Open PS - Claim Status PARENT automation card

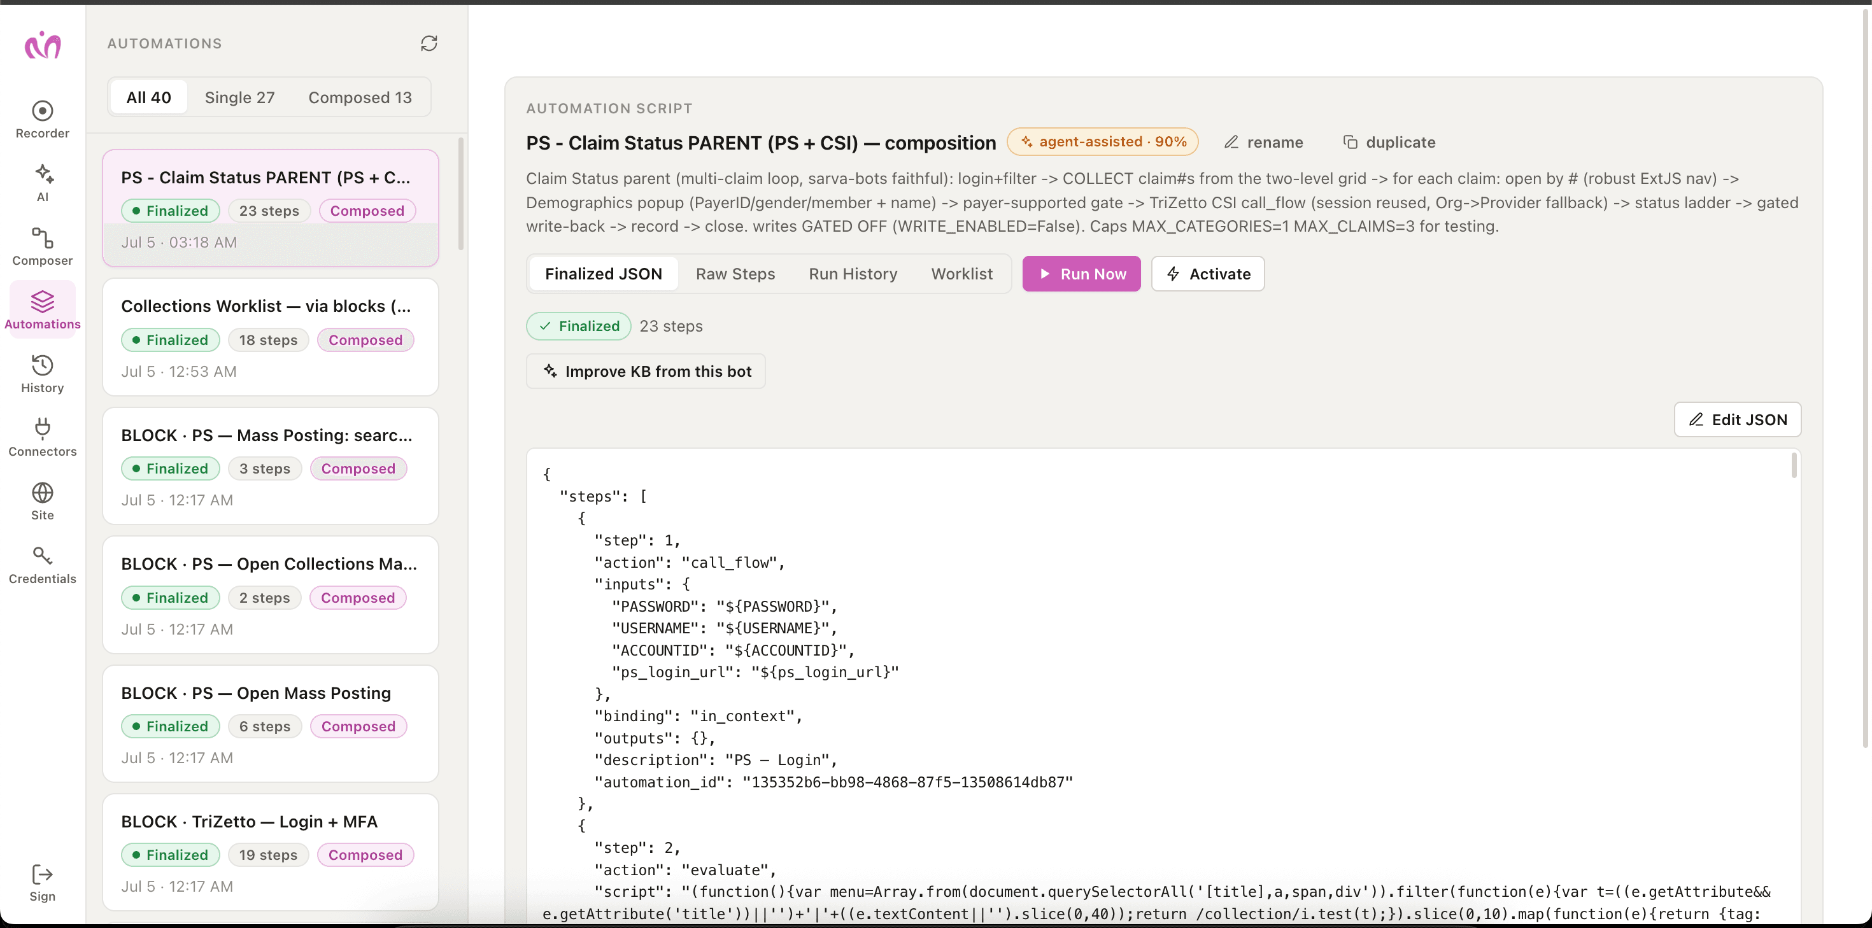point(271,208)
